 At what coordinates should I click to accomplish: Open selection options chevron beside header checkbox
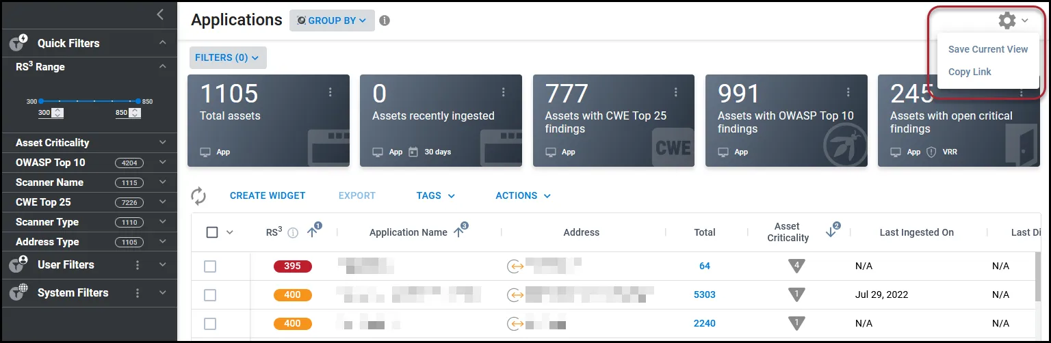pos(230,232)
